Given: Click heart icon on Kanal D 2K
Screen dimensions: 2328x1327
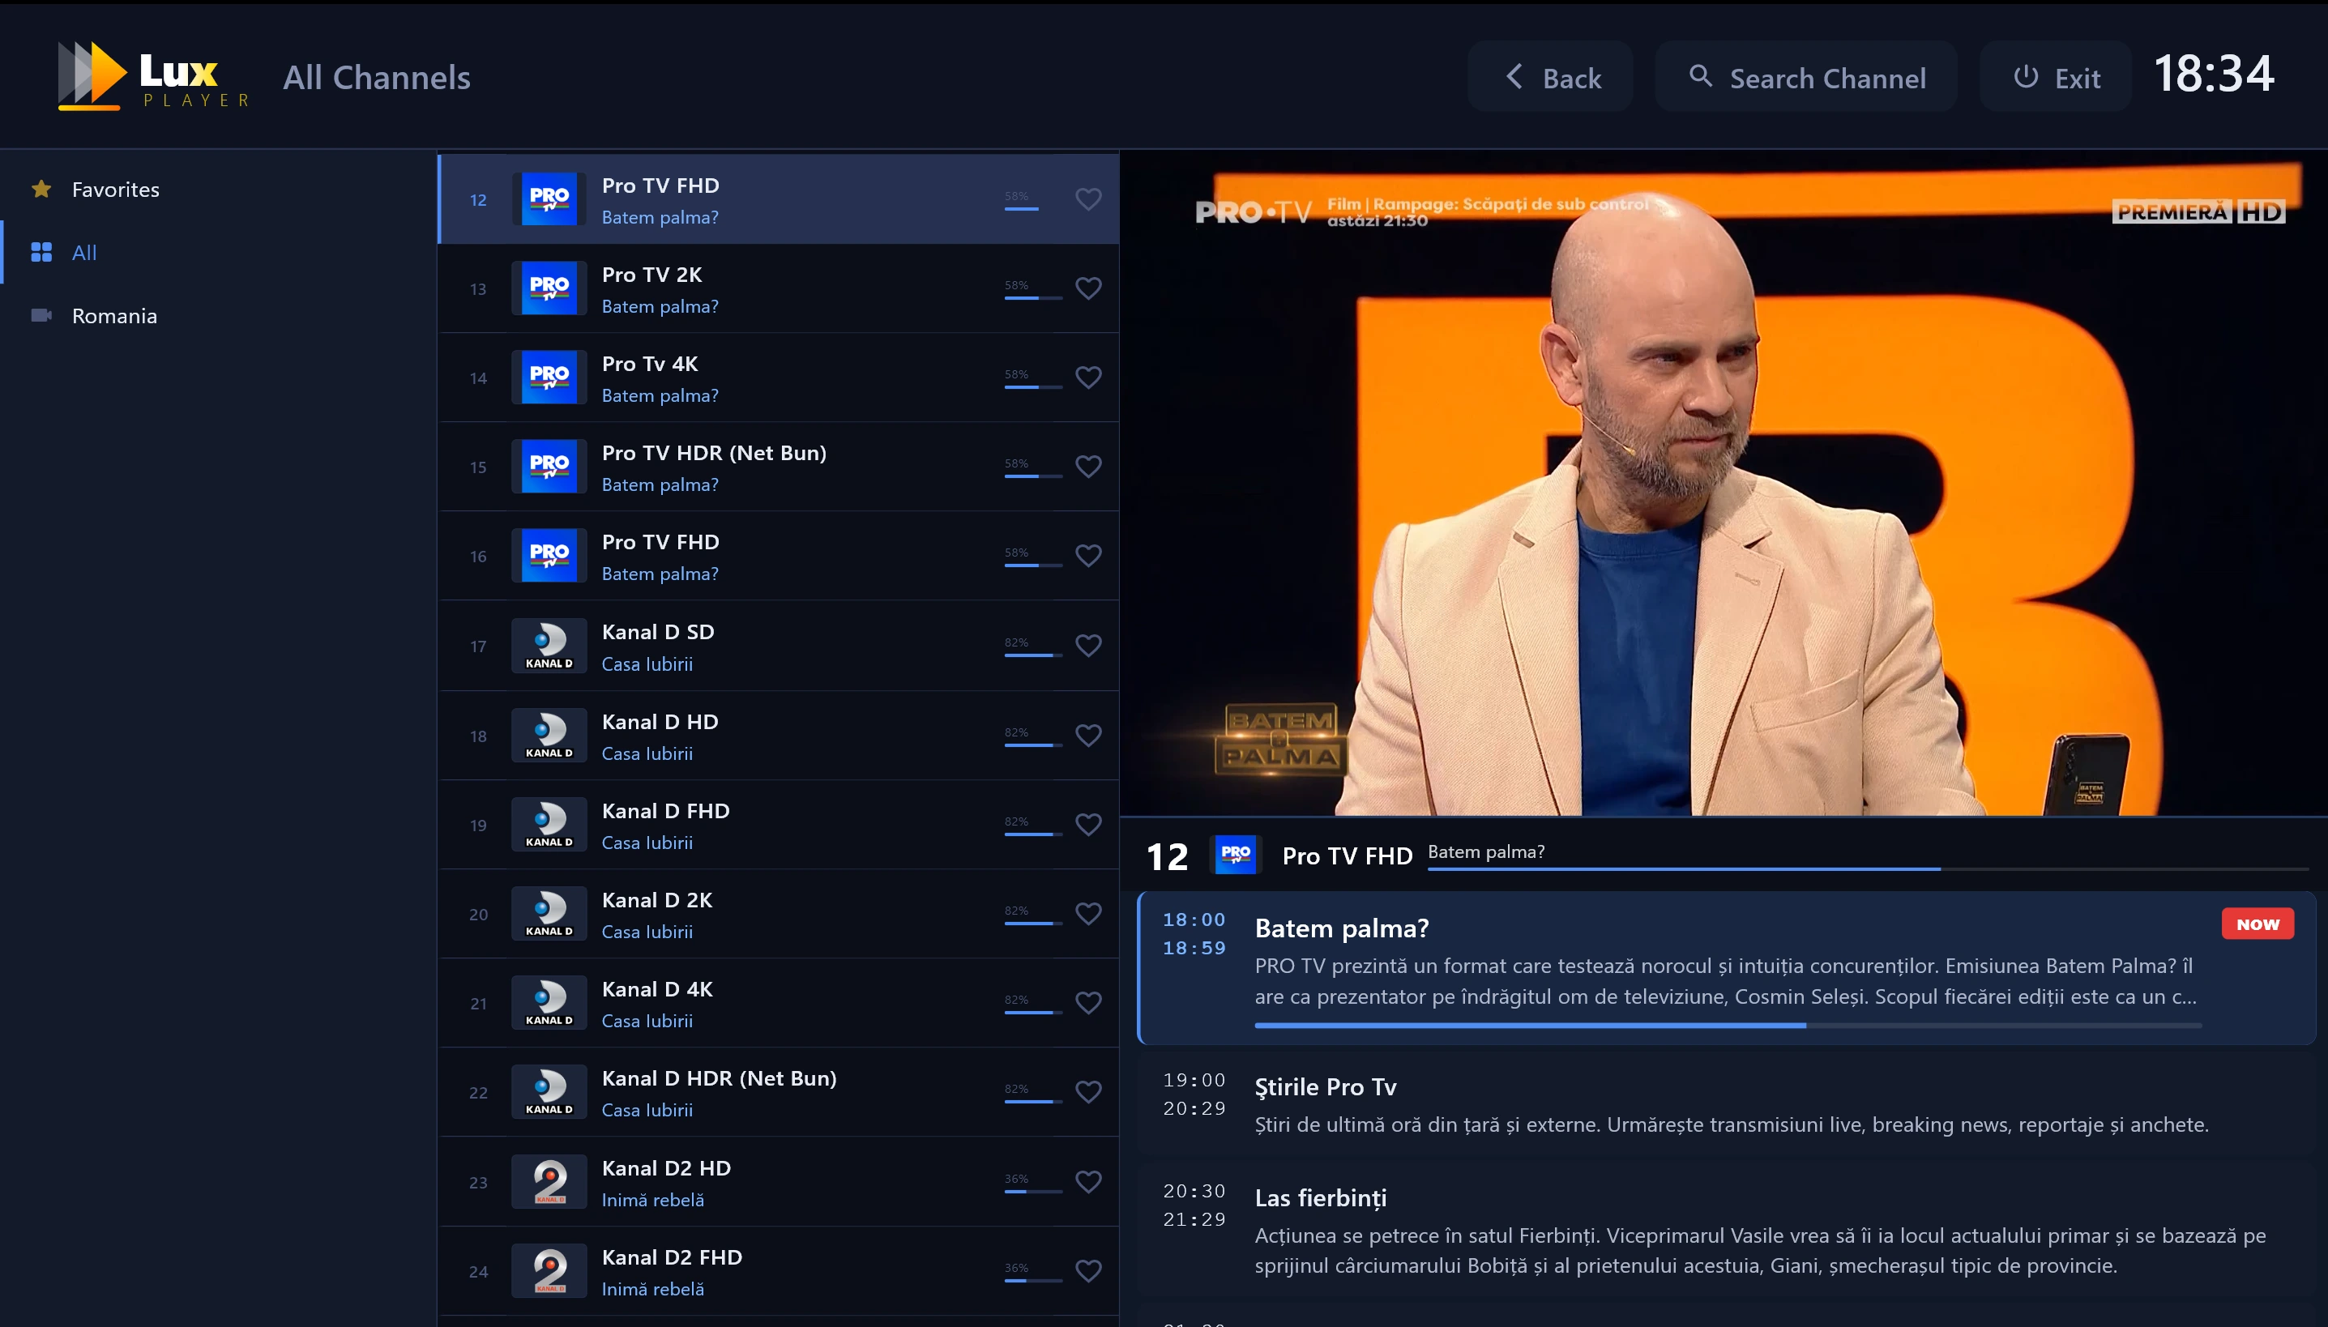Looking at the screenshot, I should point(1088,914).
